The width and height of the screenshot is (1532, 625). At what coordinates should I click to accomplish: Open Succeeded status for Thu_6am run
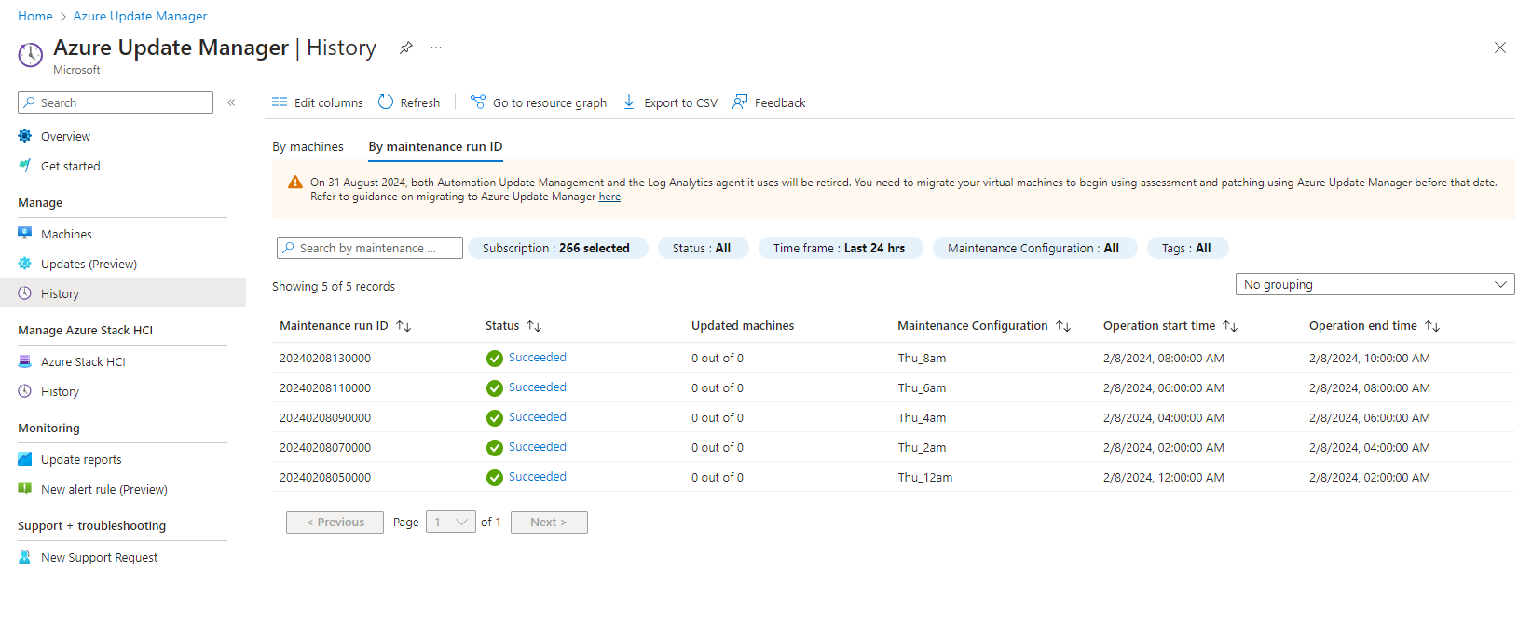pyautogui.click(x=538, y=387)
